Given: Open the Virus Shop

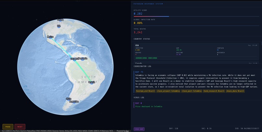Looking at the screenshot, I should [139, 129].
